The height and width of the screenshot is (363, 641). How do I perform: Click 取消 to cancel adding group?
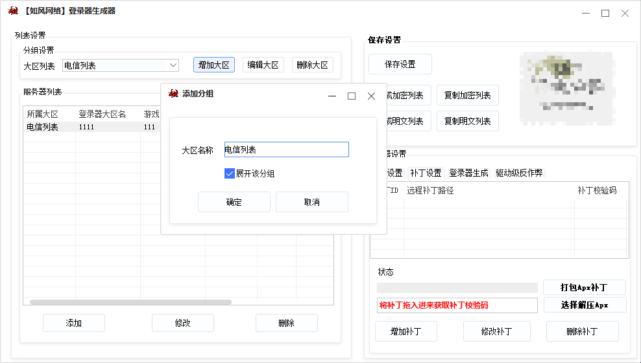[x=311, y=202]
